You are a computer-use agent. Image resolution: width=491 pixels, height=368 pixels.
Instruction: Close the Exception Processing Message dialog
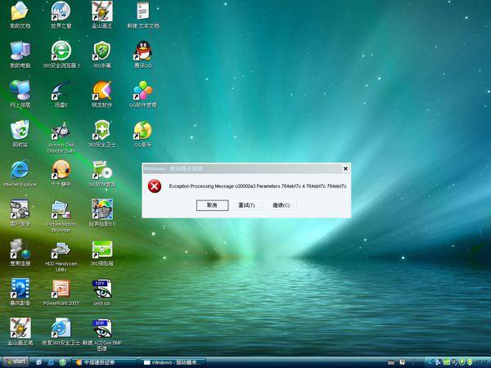[x=345, y=168]
